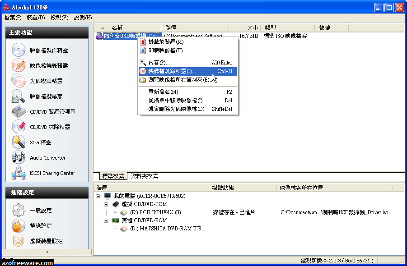
Task: Click the 名稱 column sort arrow
Action: pyautogui.click(x=103, y=28)
